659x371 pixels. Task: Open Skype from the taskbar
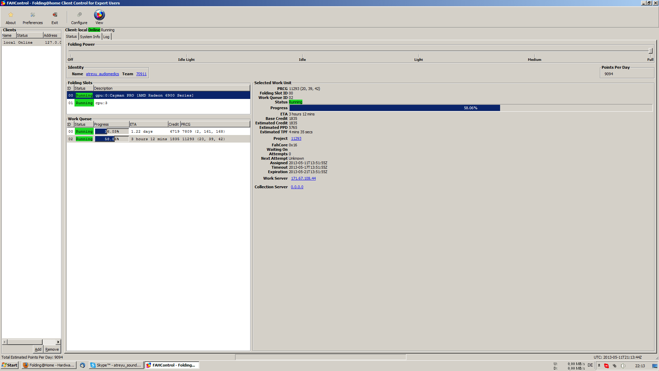[116, 365]
